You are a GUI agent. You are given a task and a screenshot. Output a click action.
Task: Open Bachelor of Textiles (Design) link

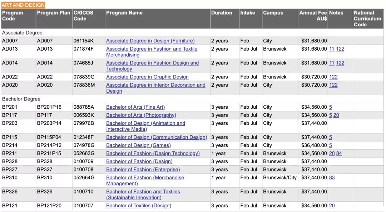click(139, 206)
